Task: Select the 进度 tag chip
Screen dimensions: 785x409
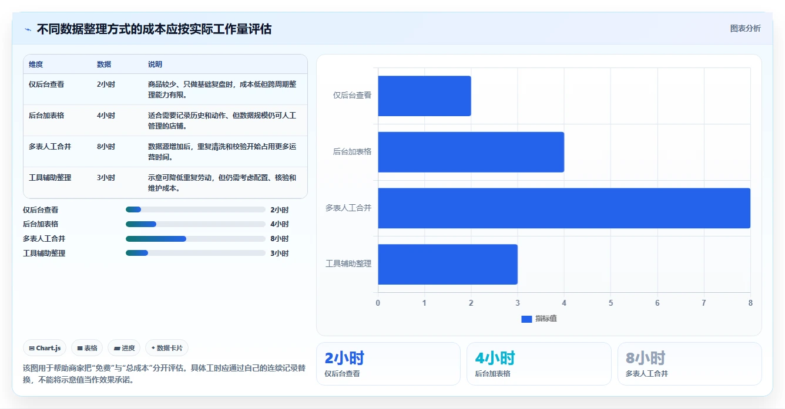Action: pos(124,348)
